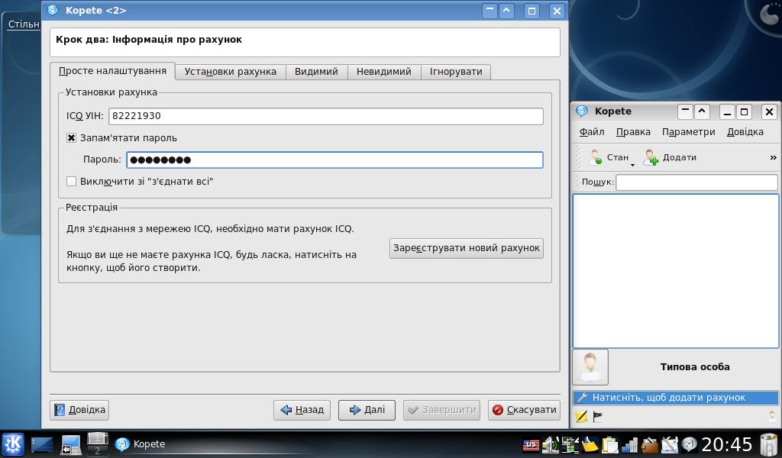The image size is (782, 458).
Task: Click the Додати add contact toolbar button
Action: [x=669, y=157]
